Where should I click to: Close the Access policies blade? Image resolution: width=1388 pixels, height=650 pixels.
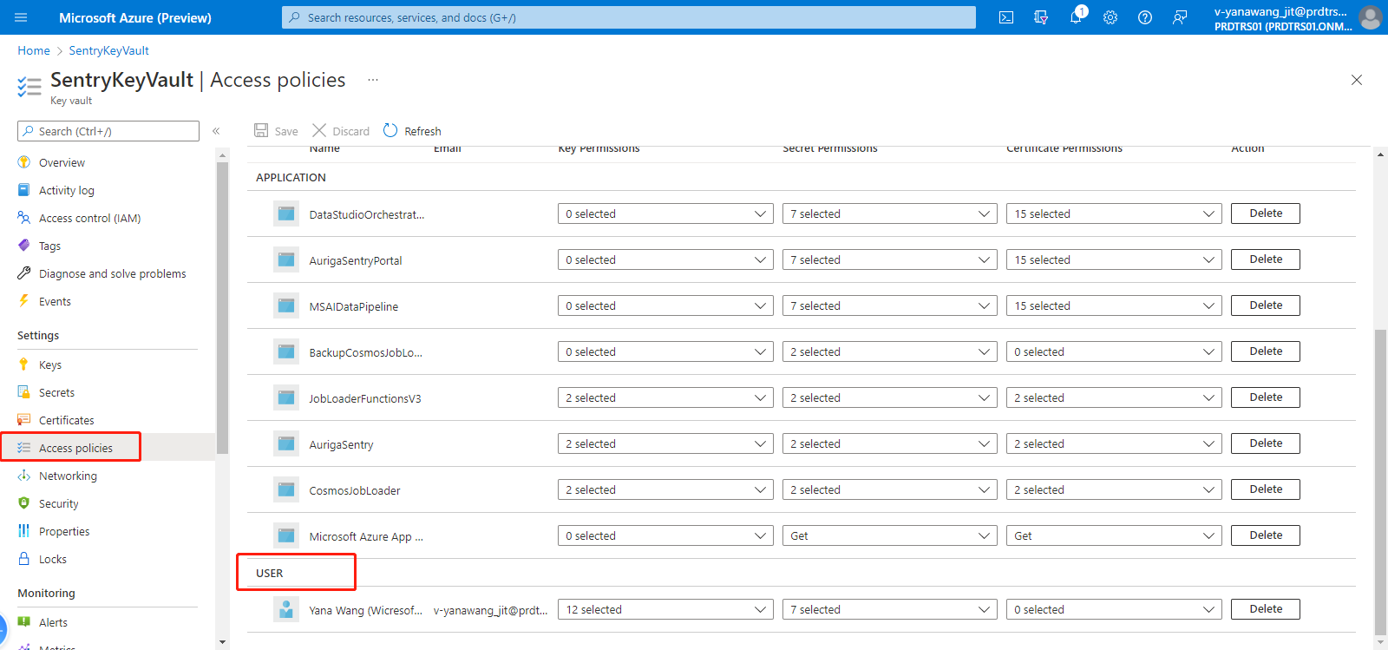pos(1357,80)
